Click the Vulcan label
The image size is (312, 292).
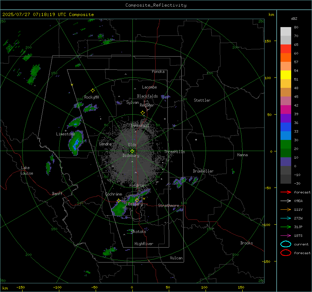(176, 258)
